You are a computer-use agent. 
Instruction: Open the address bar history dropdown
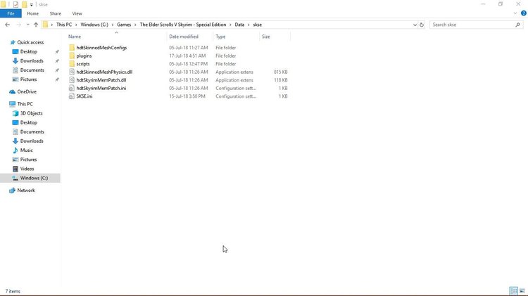click(x=415, y=25)
